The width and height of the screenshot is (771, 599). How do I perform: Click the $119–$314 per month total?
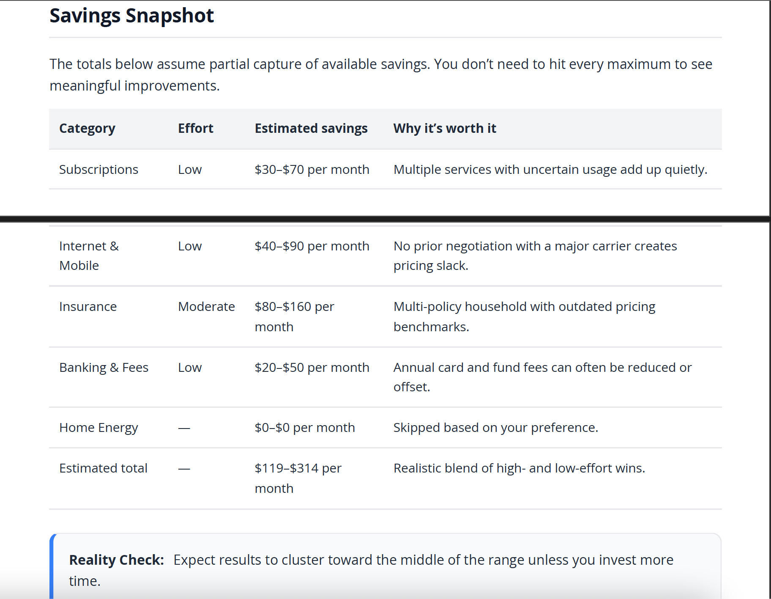pyautogui.click(x=298, y=478)
